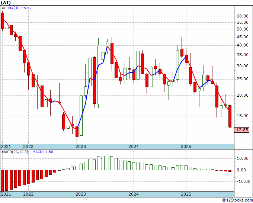Image resolution: width=253 pixels, height=203 pixels.
Task: Click the last red candlestick near 12.85
Action: [230, 116]
